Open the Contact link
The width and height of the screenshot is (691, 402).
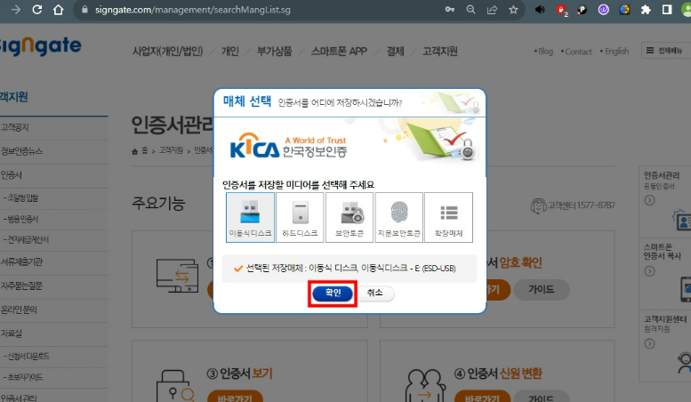pyautogui.click(x=578, y=52)
